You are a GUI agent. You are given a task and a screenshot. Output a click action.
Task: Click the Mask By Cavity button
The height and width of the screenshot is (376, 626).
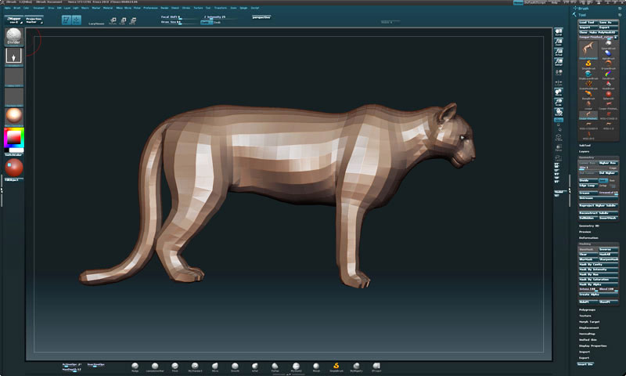598,265
